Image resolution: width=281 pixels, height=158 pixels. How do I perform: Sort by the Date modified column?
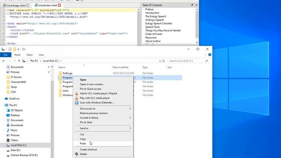coord(120,67)
